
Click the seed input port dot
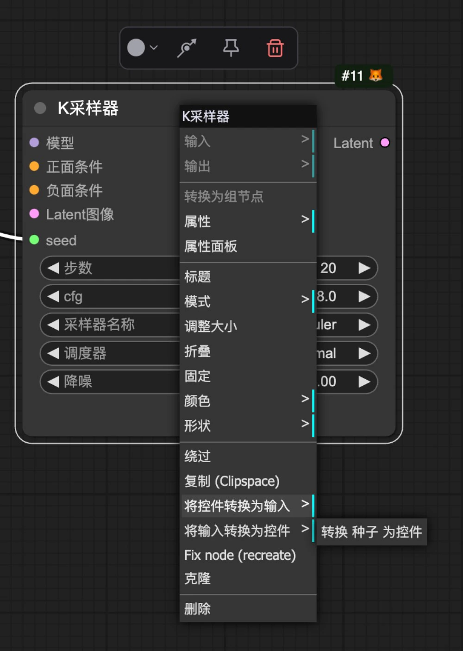[x=34, y=240]
